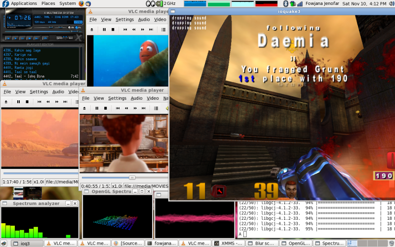Click XMMS pause button

point(22,39)
